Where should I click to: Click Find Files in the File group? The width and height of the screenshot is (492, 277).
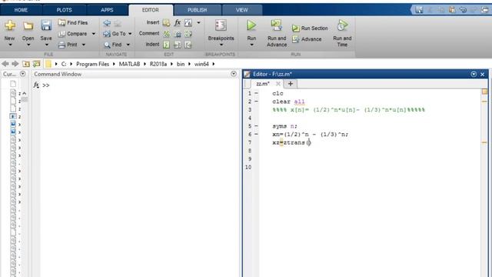click(x=73, y=22)
